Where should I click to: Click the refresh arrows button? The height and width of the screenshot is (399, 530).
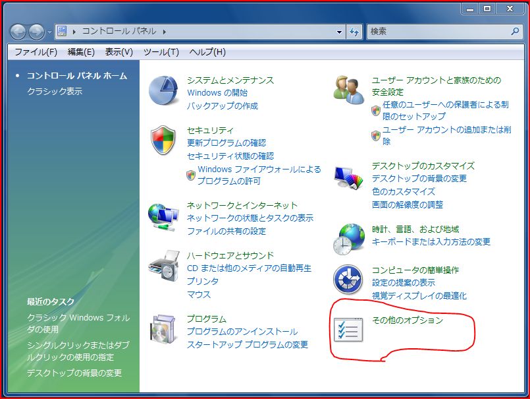[354, 32]
